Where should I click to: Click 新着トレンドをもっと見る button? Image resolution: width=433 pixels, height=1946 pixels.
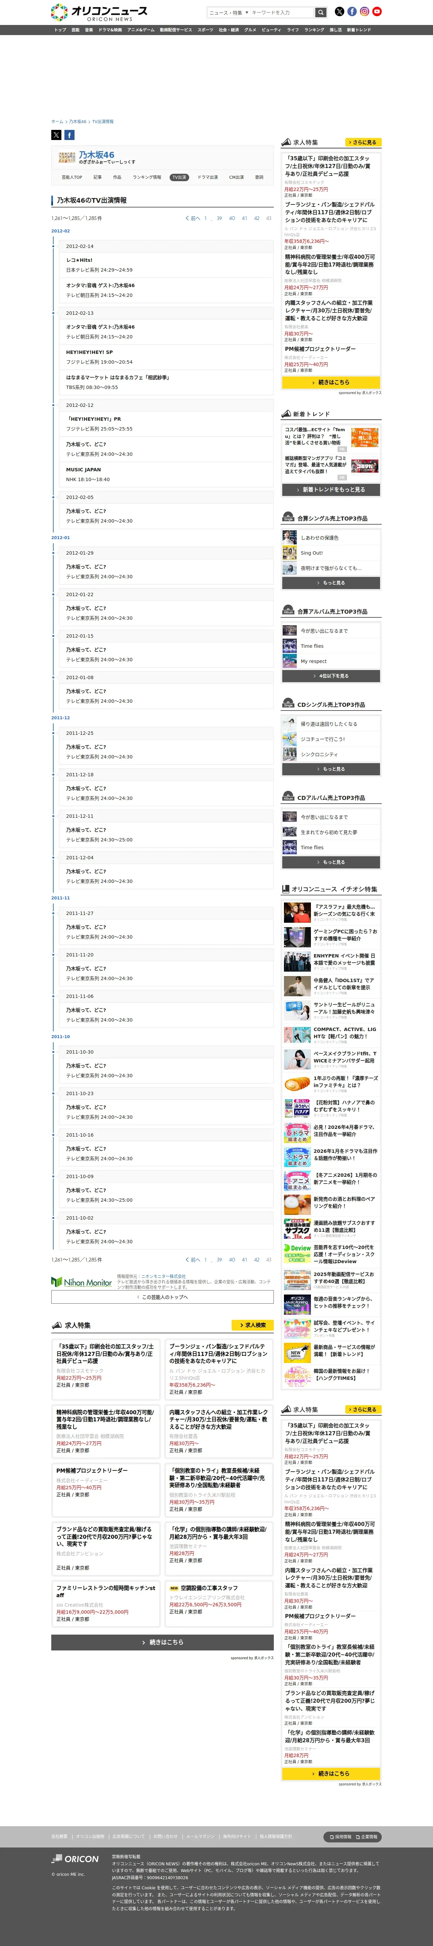(x=331, y=490)
